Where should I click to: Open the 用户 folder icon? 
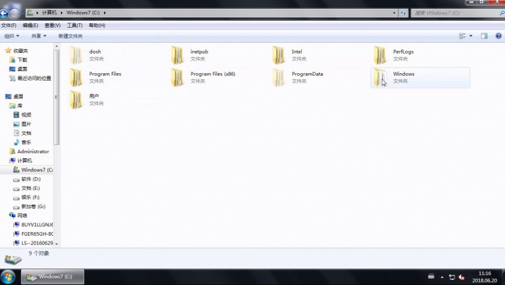(x=76, y=100)
